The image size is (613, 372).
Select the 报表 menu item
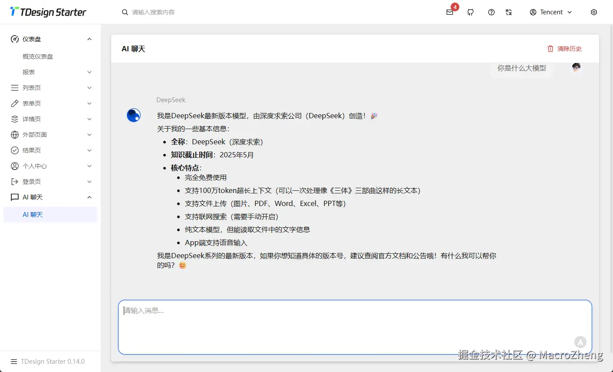click(50, 72)
